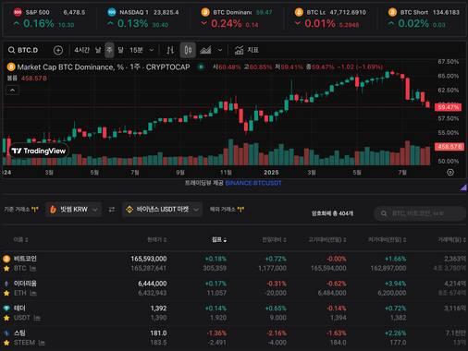Open the chart icon next to ETH
468x351 pixels.
(x=33, y=293)
